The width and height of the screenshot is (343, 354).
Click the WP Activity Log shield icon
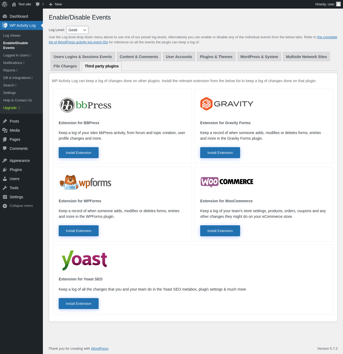tap(5, 25)
